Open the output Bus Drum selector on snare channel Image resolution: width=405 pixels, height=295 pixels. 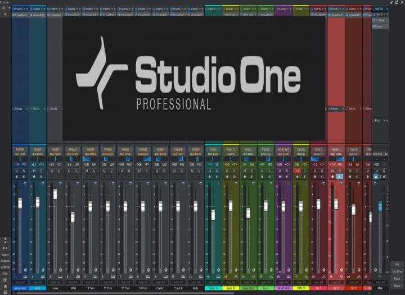point(55,154)
